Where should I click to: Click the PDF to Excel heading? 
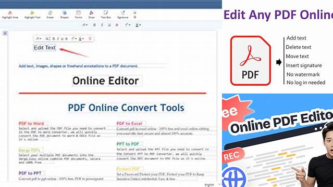(129, 123)
